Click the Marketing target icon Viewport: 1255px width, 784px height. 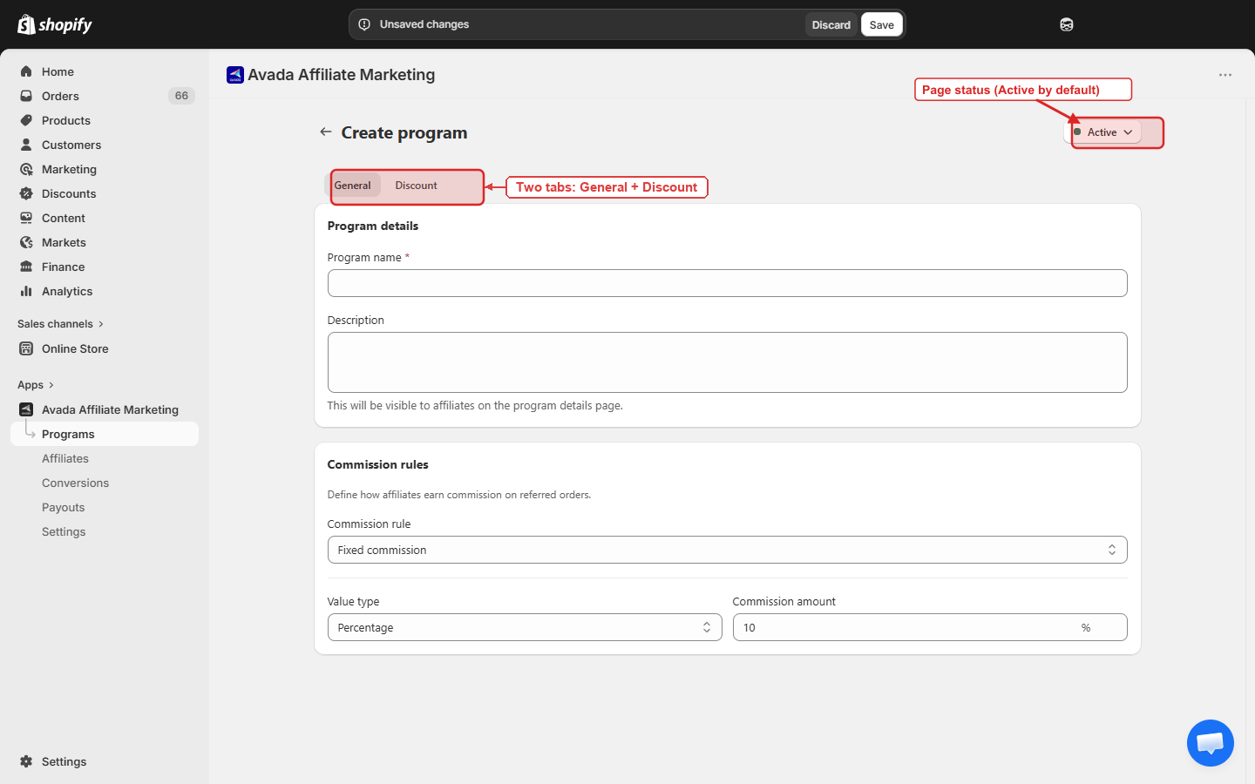click(x=26, y=169)
